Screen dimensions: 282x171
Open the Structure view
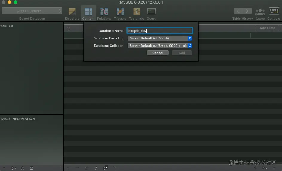(72, 14)
